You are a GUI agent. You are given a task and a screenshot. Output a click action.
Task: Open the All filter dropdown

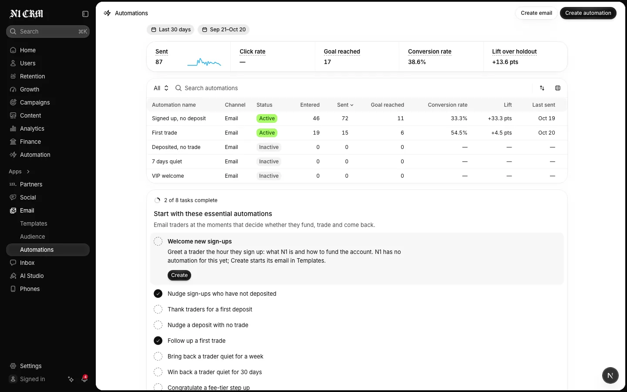point(161,88)
